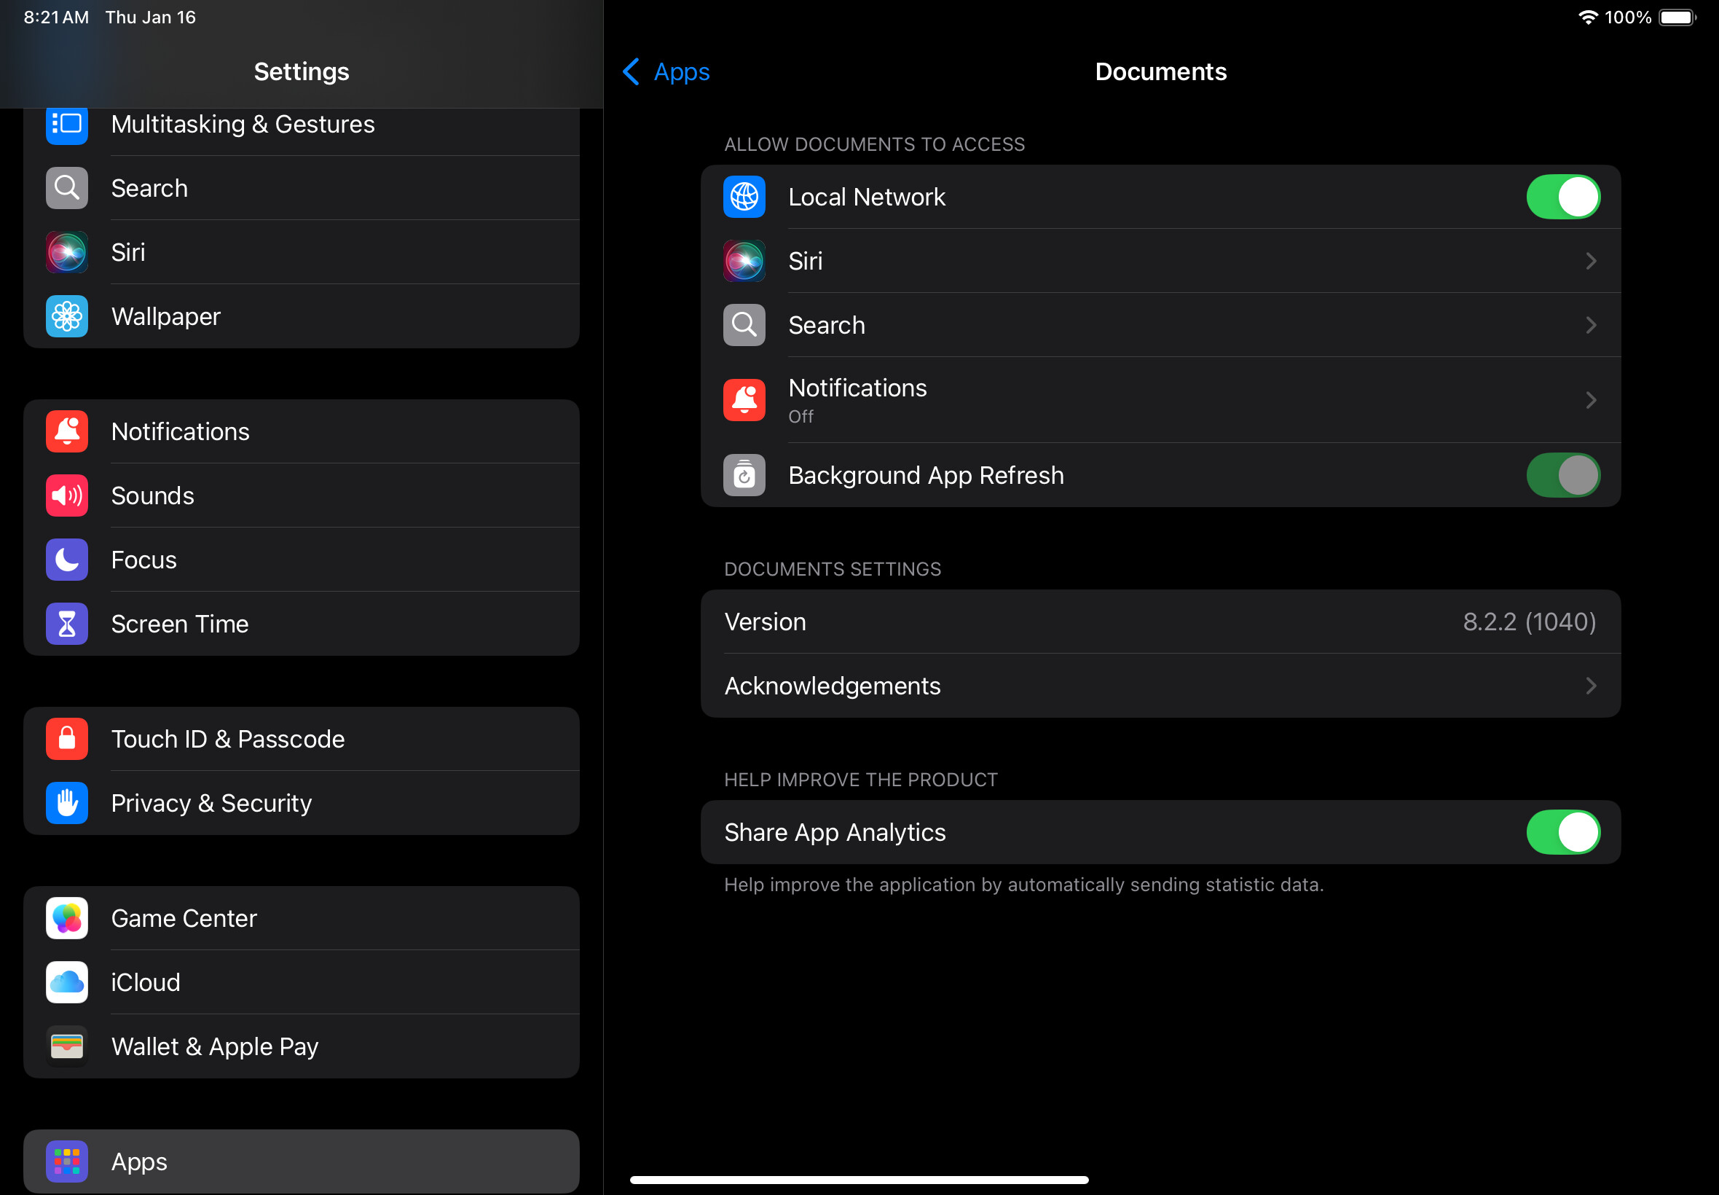
Task: Open iCloud settings
Action: click(301, 982)
